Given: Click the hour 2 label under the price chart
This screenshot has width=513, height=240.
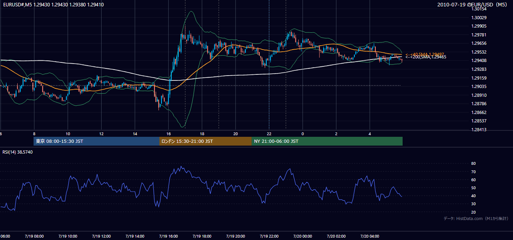Looking at the screenshot, I should pyautogui.click(x=336, y=134).
